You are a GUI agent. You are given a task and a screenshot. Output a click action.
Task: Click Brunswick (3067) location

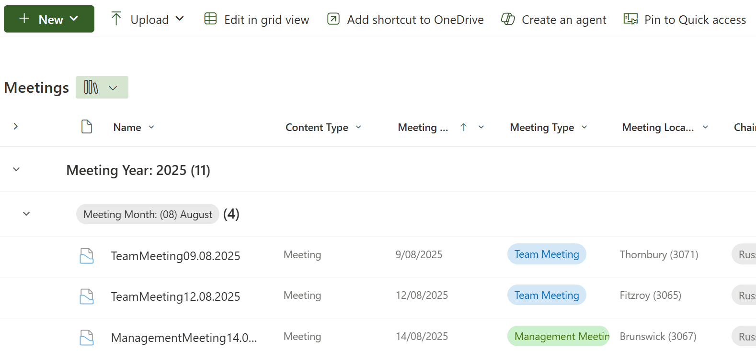click(x=658, y=336)
